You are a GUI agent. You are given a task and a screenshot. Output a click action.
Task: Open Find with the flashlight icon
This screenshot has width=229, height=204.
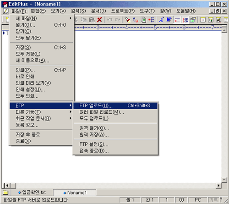coord(127,20)
